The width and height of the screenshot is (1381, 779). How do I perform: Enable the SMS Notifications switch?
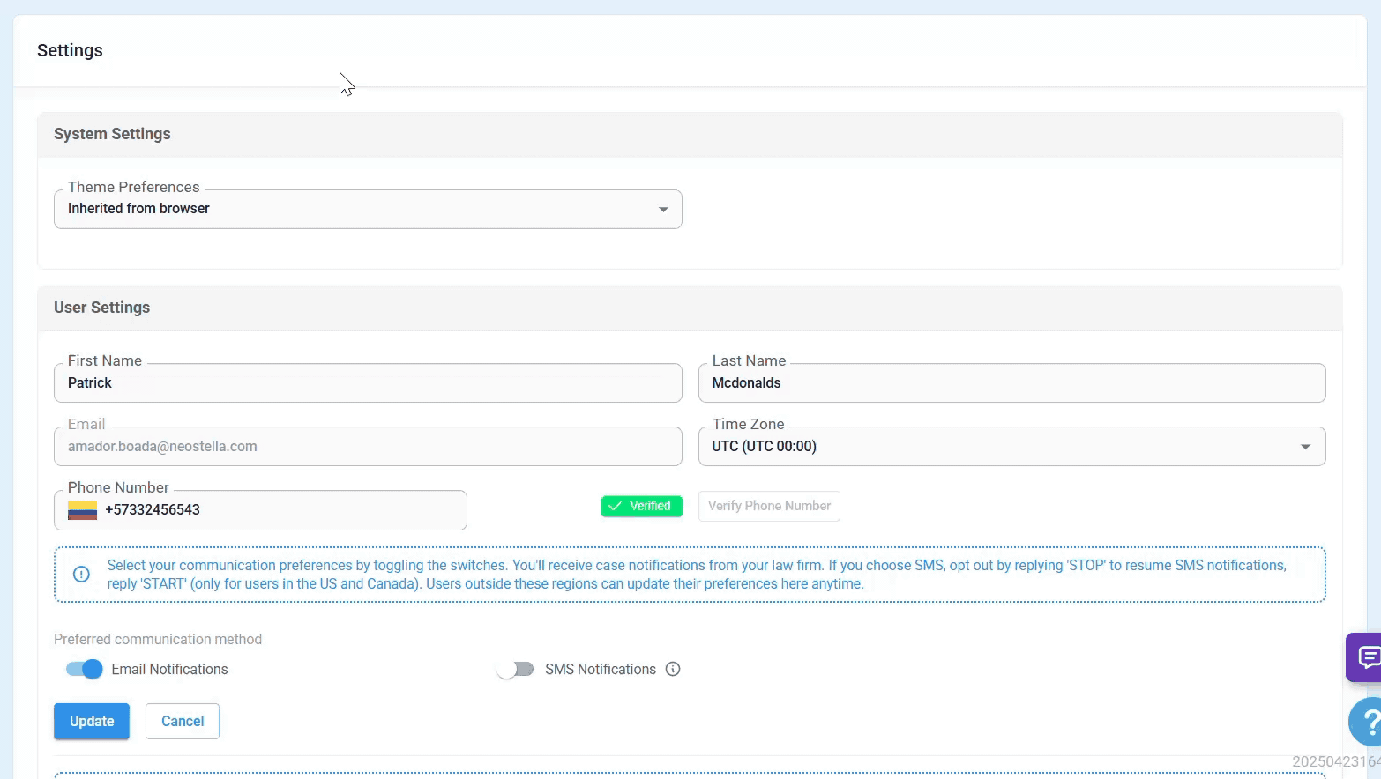click(515, 669)
